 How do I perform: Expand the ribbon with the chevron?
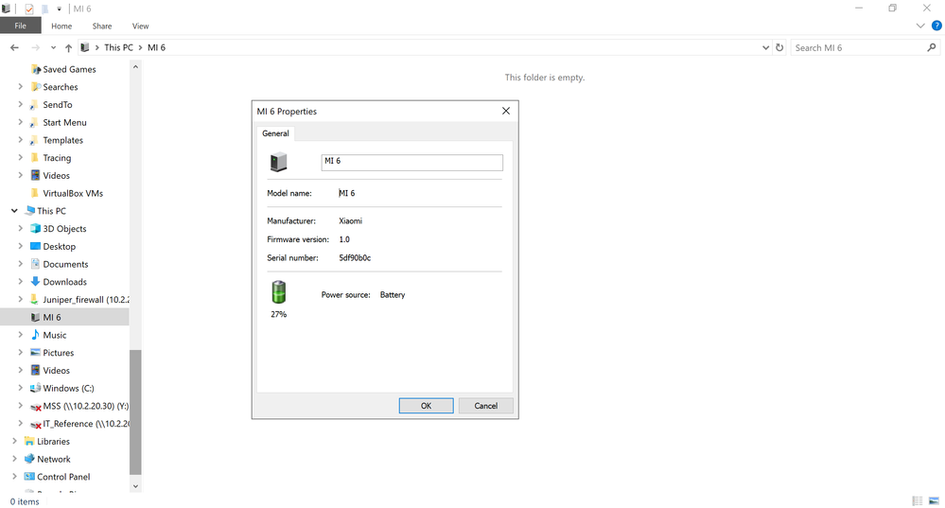(x=922, y=26)
